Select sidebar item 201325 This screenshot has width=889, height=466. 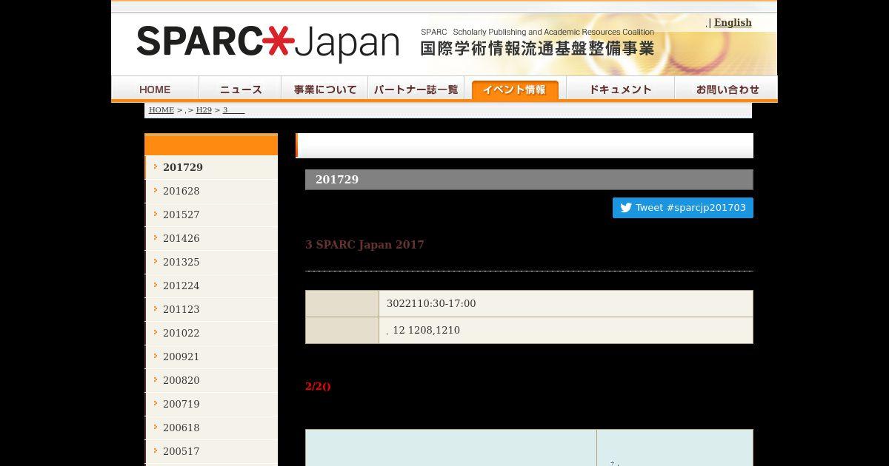pos(211,262)
